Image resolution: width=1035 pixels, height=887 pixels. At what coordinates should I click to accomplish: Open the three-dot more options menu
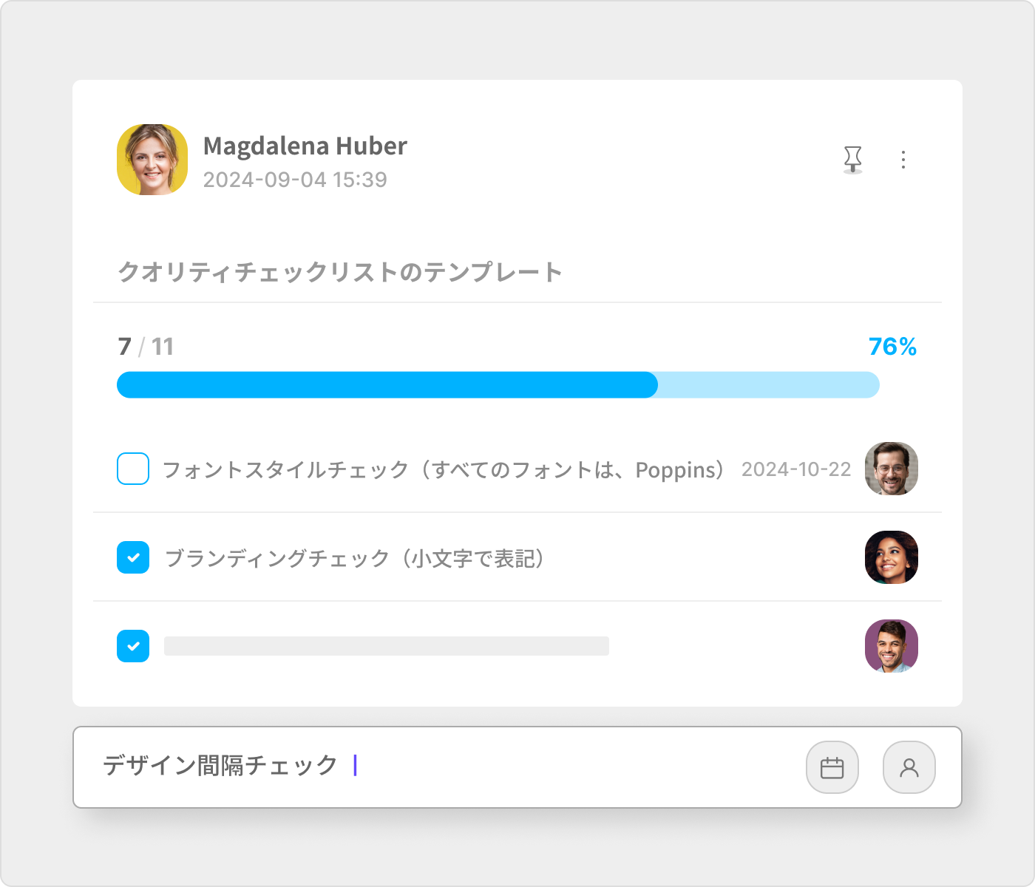903,160
